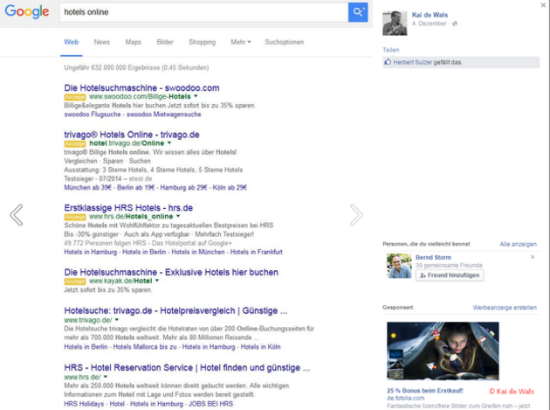This screenshot has width=550, height=410.
Task: Click the Alle anzeigen link
Action: tap(518, 244)
